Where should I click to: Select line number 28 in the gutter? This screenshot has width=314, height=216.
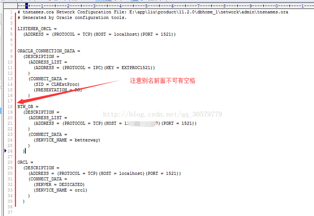tap(10, 162)
